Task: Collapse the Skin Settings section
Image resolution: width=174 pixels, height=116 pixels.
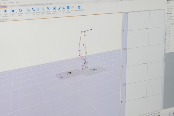Action: pos(166,13)
